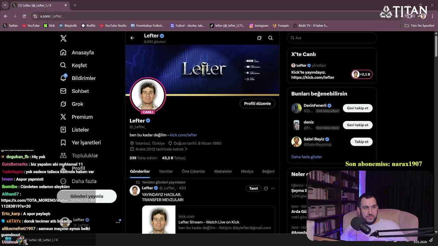Open Instagram bookmark
This screenshot has height=246, width=438.
259,26
